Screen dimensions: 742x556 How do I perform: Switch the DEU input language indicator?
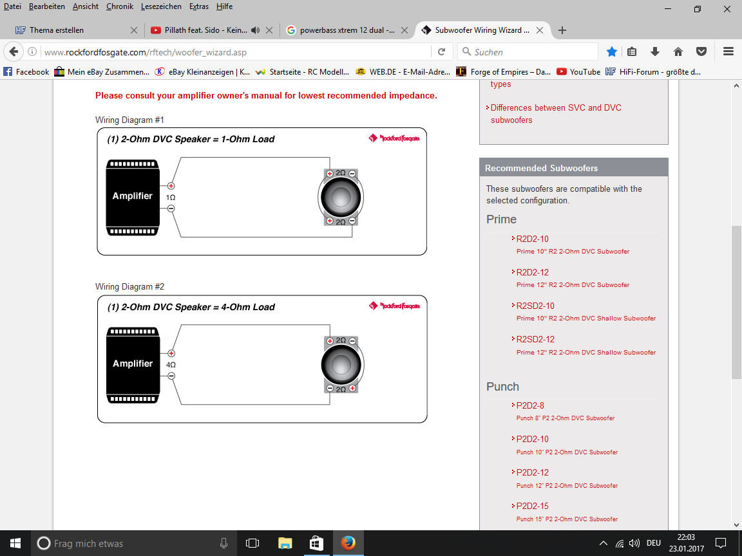point(654,543)
